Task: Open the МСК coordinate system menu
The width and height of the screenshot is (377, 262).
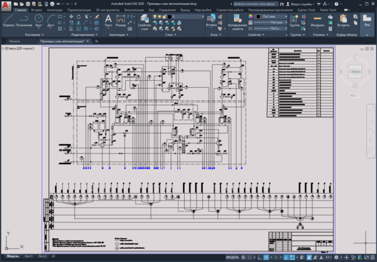Action: 355,95
